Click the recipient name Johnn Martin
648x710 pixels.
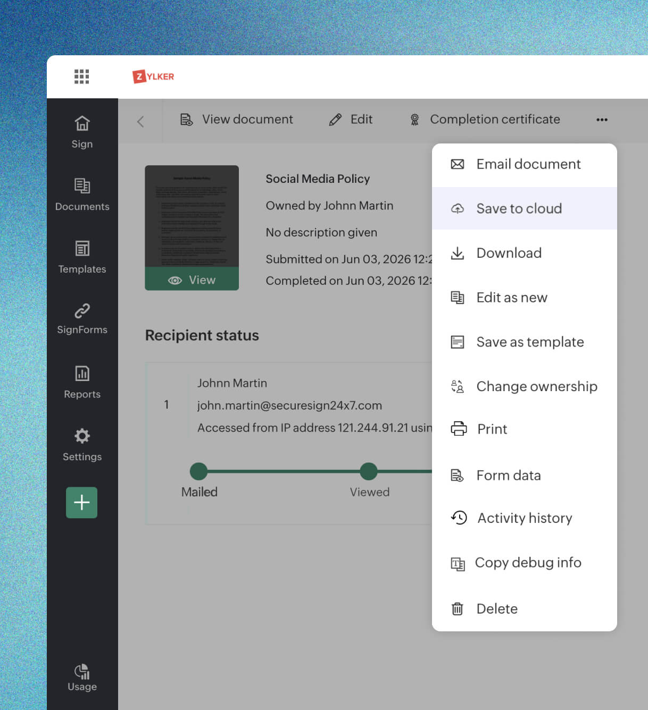(232, 383)
